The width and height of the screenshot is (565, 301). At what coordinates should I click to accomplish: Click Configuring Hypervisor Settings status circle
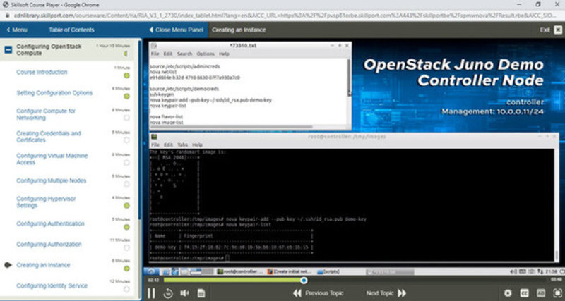click(126, 205)
